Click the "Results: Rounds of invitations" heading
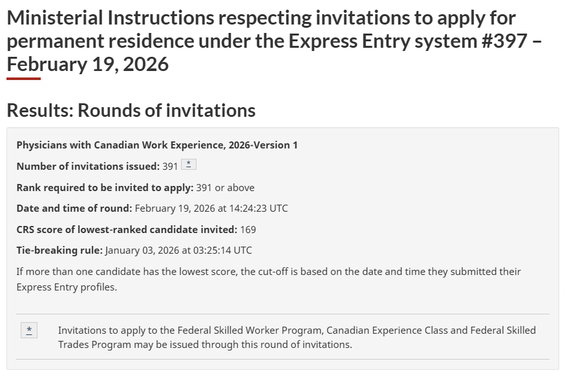Image resolution: width=565 pixels, height=377 pixels. (x=131, y=110)
